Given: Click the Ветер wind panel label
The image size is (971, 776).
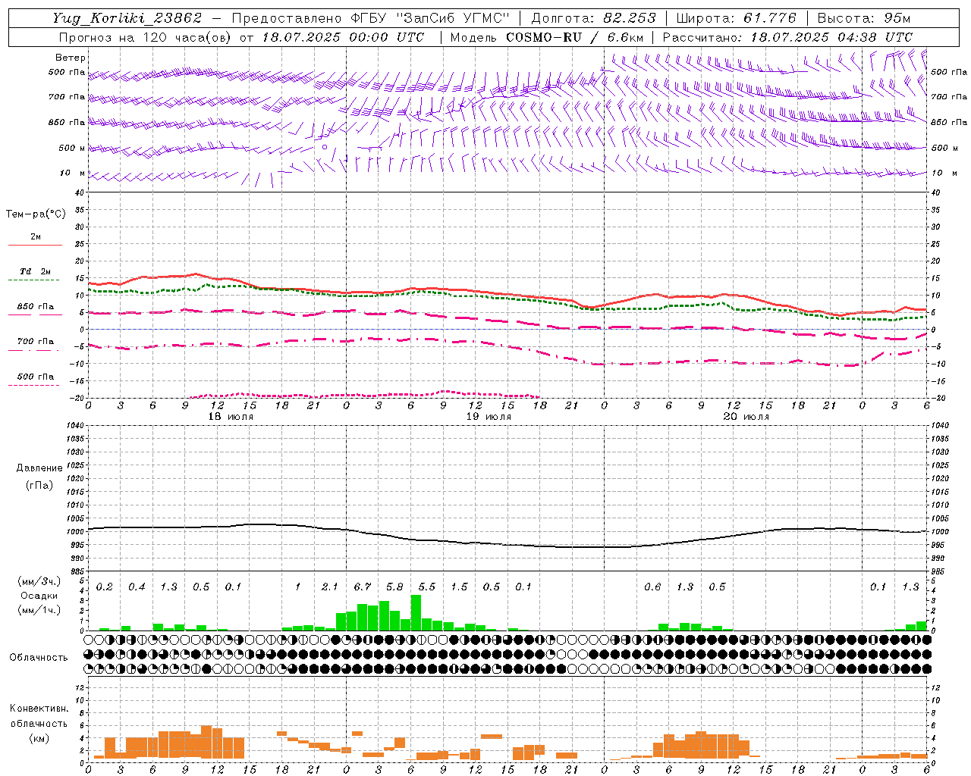Looking at the screenshot, I should (x=71, y=58).
